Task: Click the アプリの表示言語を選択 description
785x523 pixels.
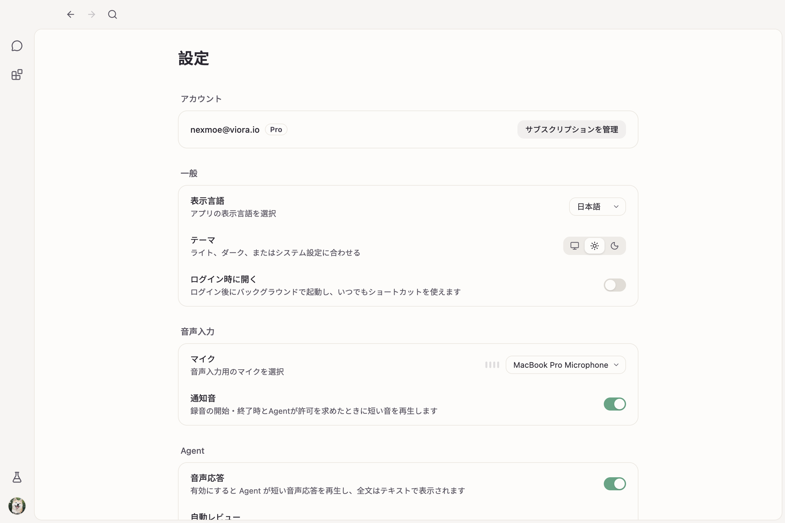Action: pyautogui.click(x=233, y=213)
